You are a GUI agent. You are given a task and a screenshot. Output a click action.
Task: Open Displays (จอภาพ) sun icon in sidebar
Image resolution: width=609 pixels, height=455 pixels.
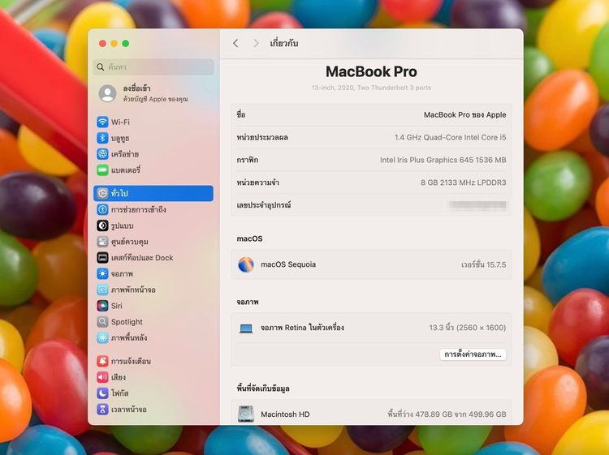click(102, 273)
